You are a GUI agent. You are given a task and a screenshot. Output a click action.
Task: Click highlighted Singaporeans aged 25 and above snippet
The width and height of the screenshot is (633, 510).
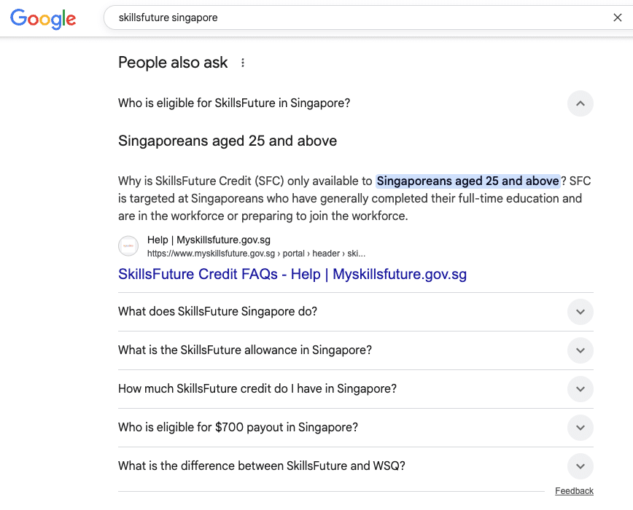point(468,181)
